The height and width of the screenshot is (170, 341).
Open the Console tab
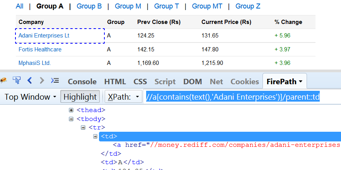point(82,82)
